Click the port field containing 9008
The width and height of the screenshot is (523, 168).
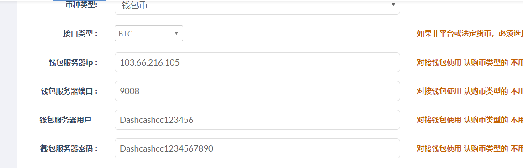(x=257, y=91)
